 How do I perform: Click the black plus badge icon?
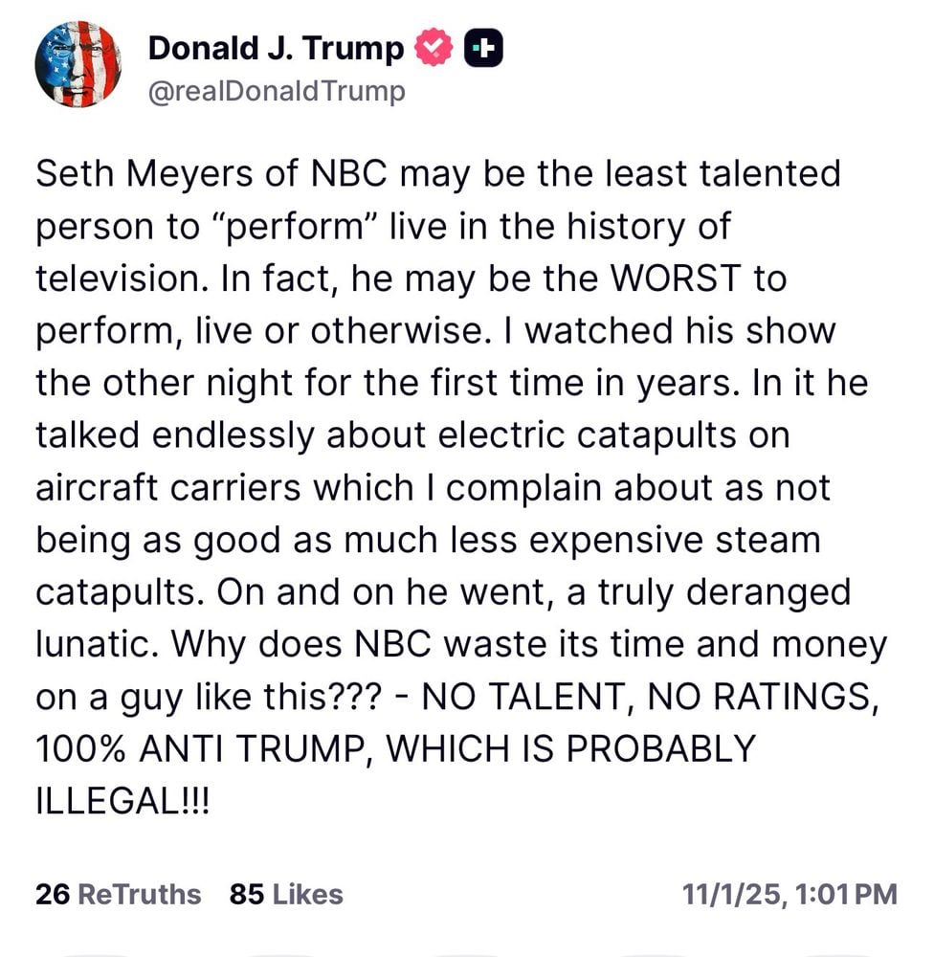483,48
